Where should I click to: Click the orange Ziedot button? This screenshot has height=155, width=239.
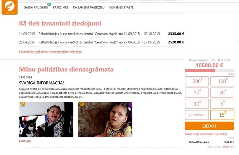[209, 126]
